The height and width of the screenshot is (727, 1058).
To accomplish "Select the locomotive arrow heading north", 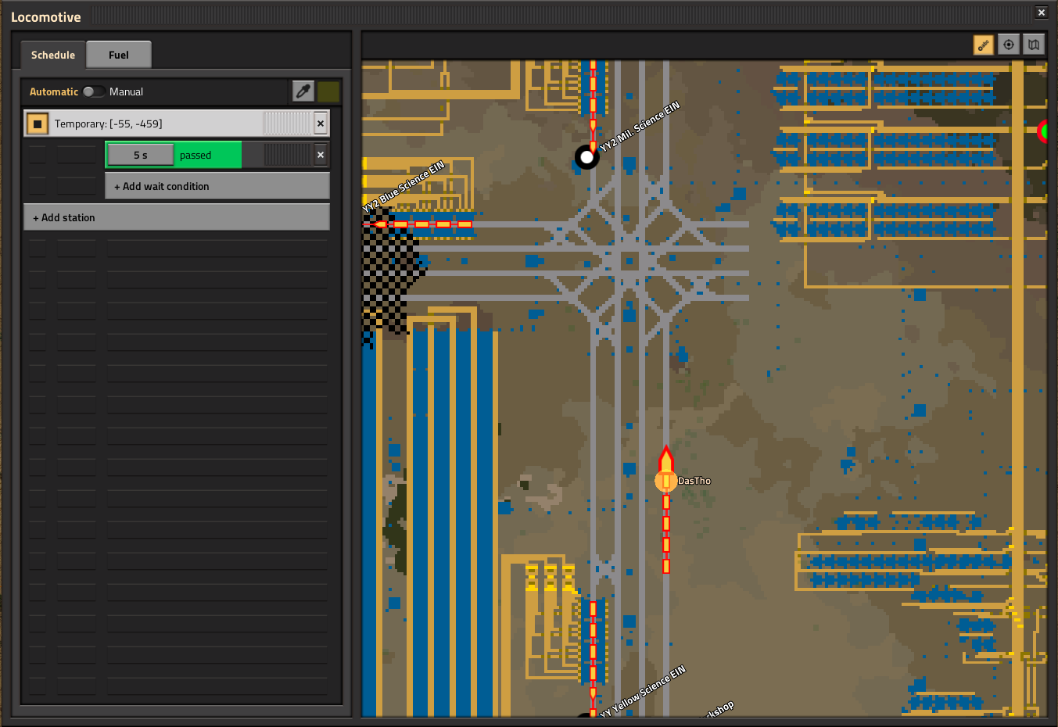I will [666, 461].
